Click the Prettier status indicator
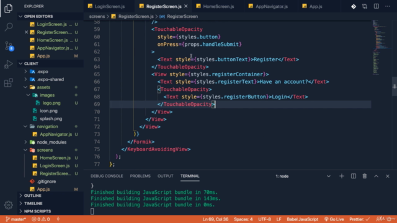 (360, 219)
